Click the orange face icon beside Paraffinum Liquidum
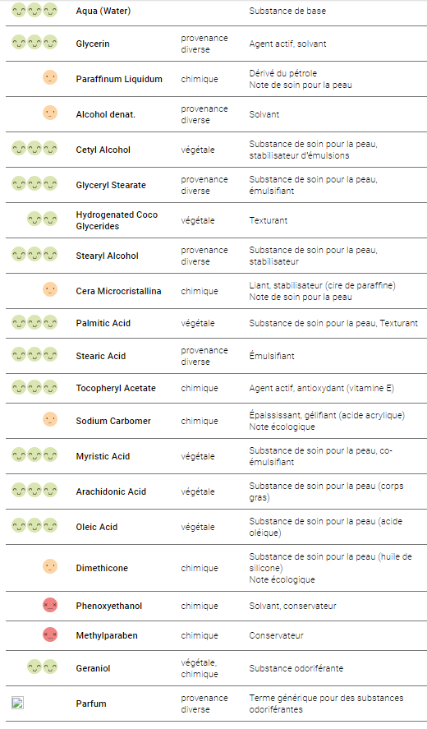Viewport: 427px width, 729px height. pyautogui.click(x=50, y=77)
